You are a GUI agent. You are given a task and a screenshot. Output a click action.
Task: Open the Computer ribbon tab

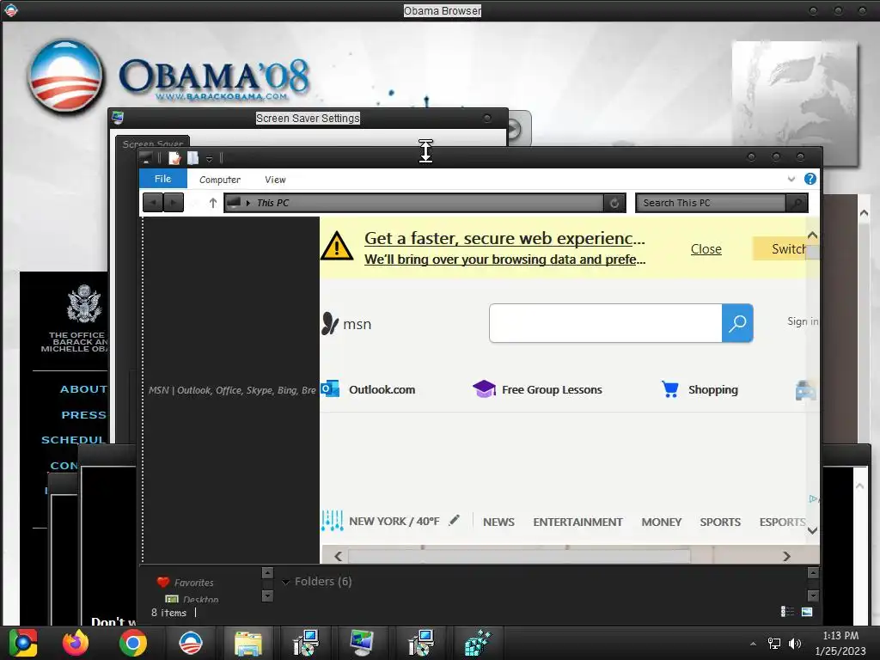coord(219,180)
